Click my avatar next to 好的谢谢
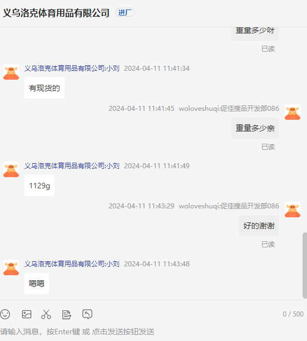This screenshot has width=307, height=341. [x=293, y=210]
